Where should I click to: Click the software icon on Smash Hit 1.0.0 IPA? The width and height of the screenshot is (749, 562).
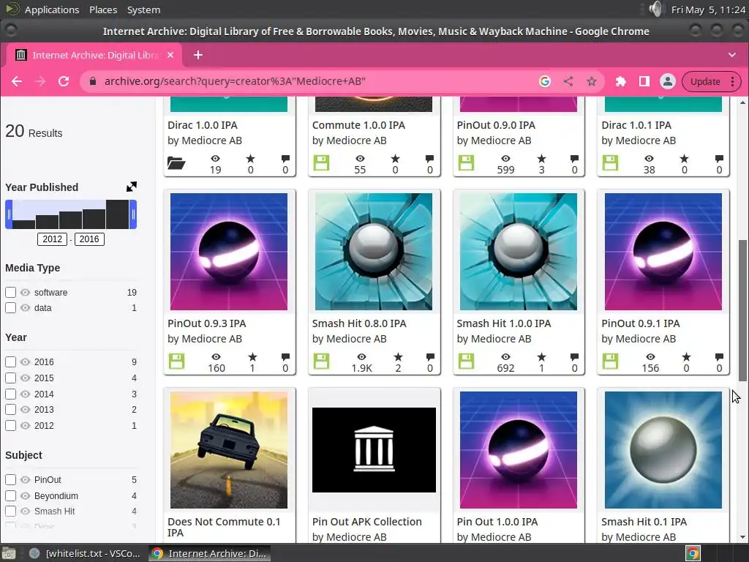click(466, 361)
